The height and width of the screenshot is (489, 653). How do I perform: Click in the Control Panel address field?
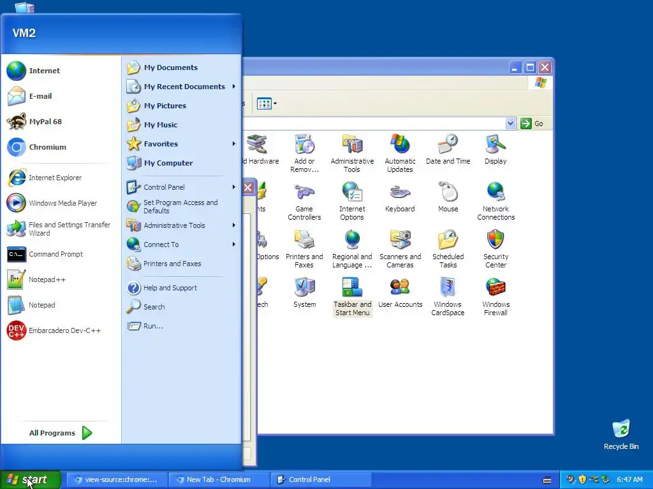pyautogui.click(x=374, y=124)
